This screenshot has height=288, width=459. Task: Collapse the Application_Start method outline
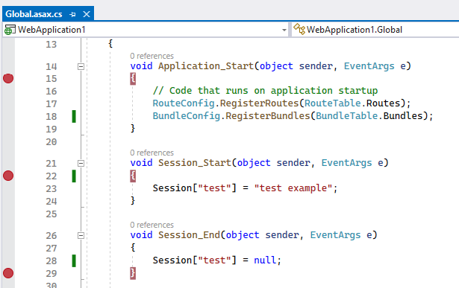81,66
